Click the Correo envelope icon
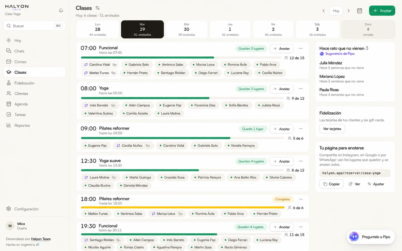 [x=9, y=61]
